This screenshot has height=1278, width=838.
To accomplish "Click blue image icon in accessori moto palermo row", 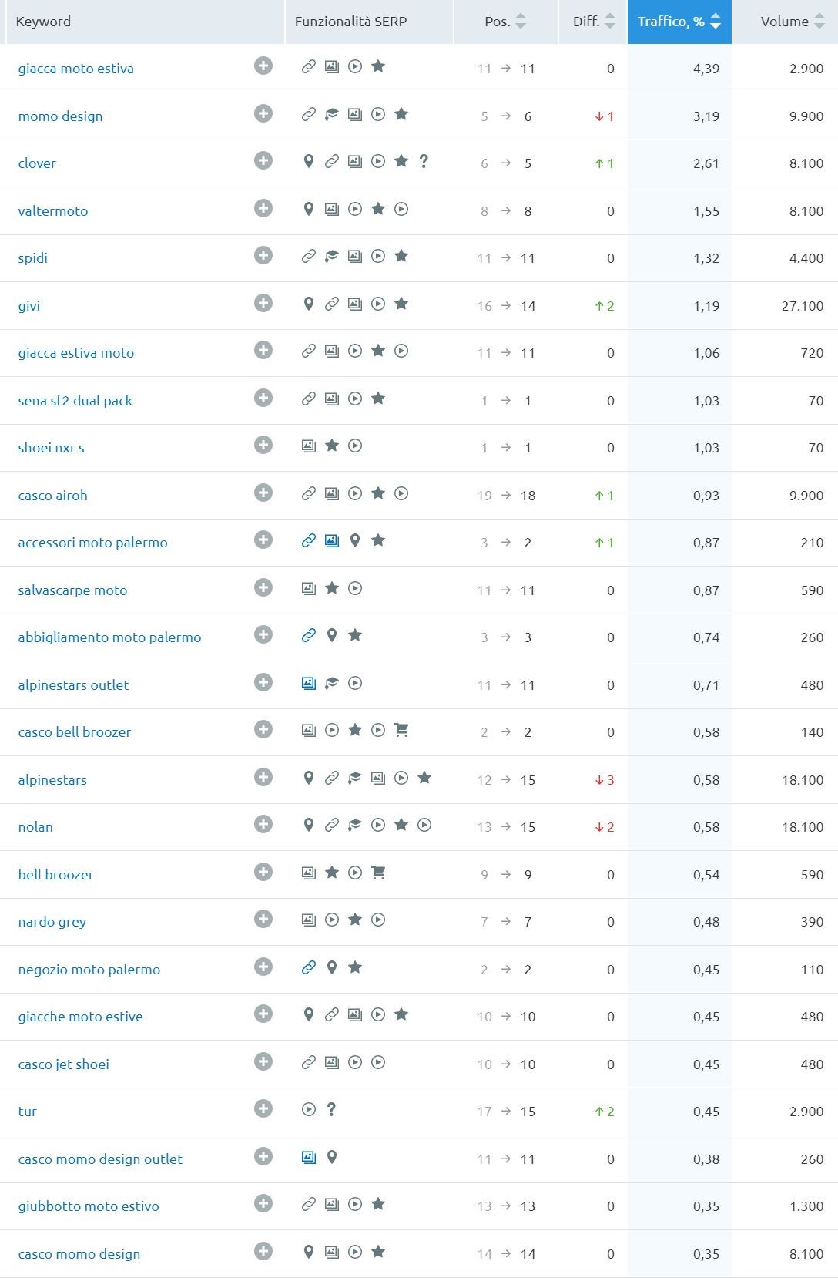I will (x=332, y=540).
